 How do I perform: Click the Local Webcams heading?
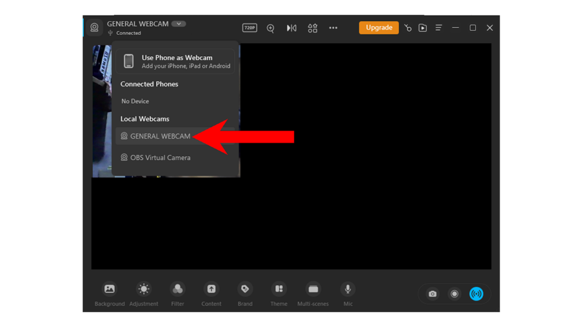click(145, 119)
